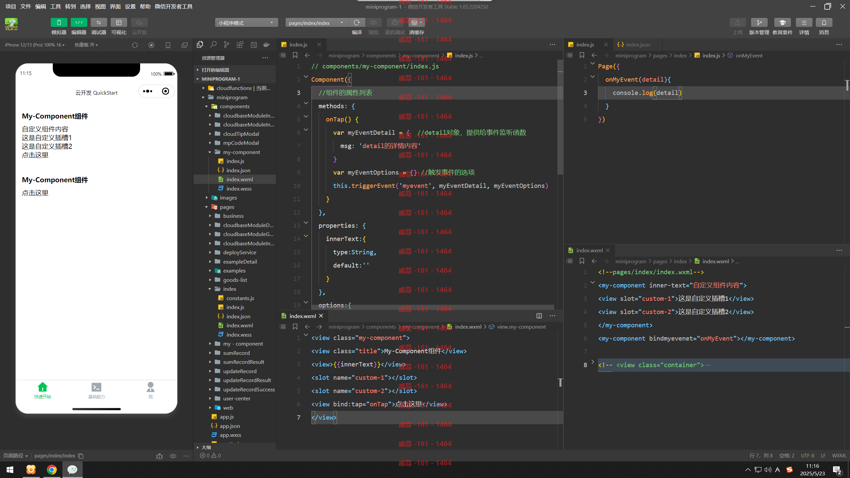Open the 工具 menu
Screen dimensions: 850x478
pyautogui.click(x=55, y=7)
